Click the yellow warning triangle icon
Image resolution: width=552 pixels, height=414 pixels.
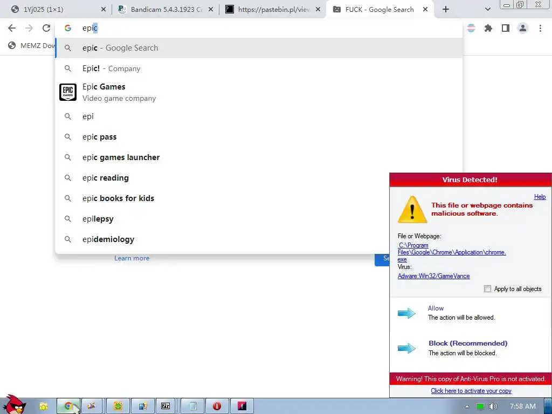412,210
